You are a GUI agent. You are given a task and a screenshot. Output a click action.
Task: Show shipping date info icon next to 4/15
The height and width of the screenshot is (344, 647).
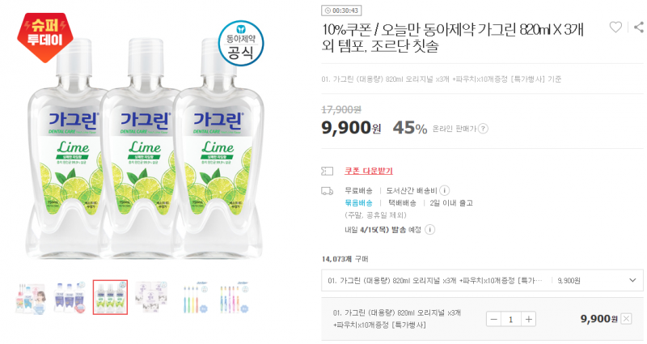click(x=429, y=230)
